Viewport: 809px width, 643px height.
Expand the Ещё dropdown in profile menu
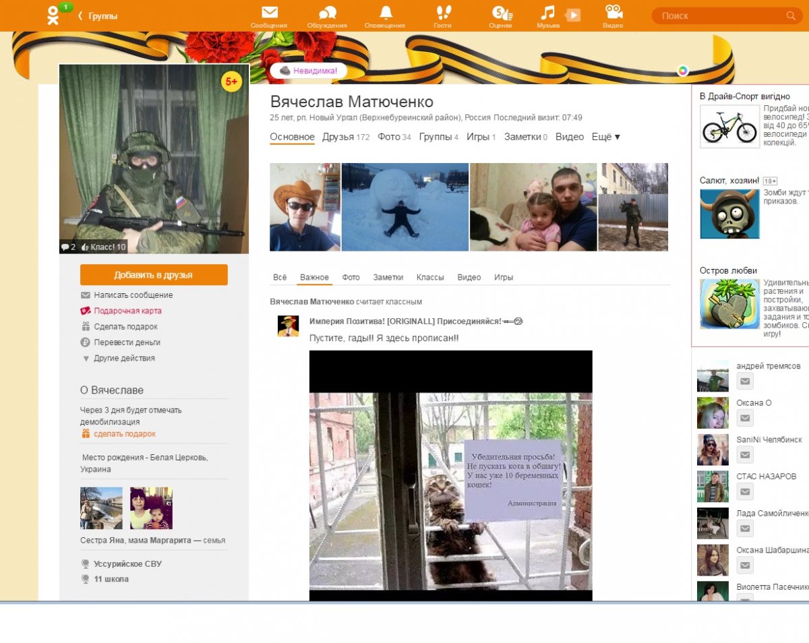(605, 137)
